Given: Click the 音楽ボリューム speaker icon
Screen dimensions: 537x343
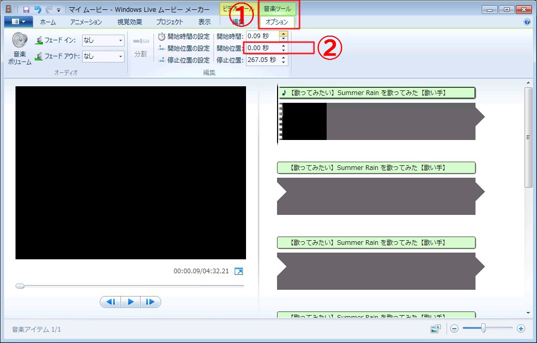Looking at the screenshot, I should (x=20, y=41).
